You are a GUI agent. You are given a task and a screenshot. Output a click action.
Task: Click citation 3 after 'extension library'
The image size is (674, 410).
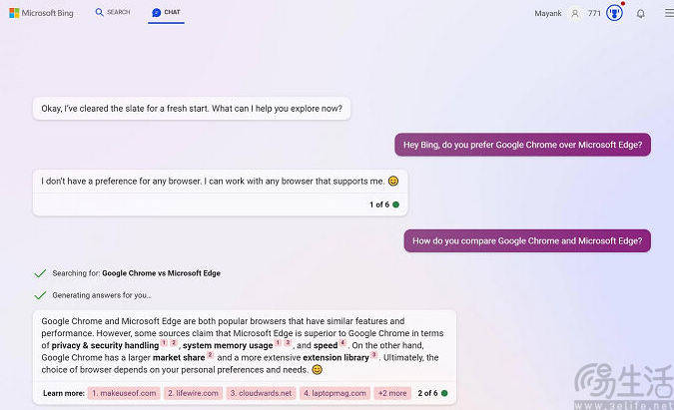point(373,354)
